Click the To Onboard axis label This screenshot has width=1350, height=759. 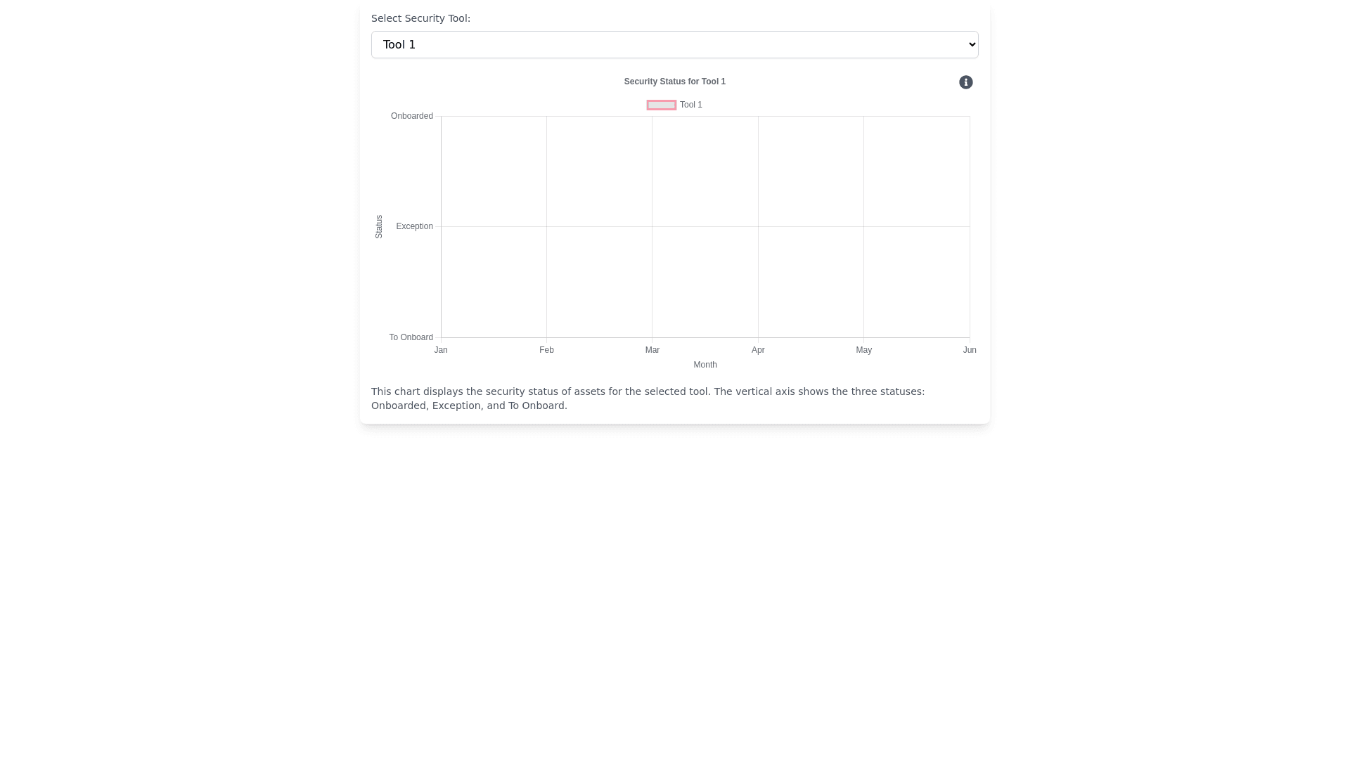click(x=411, y=337)
